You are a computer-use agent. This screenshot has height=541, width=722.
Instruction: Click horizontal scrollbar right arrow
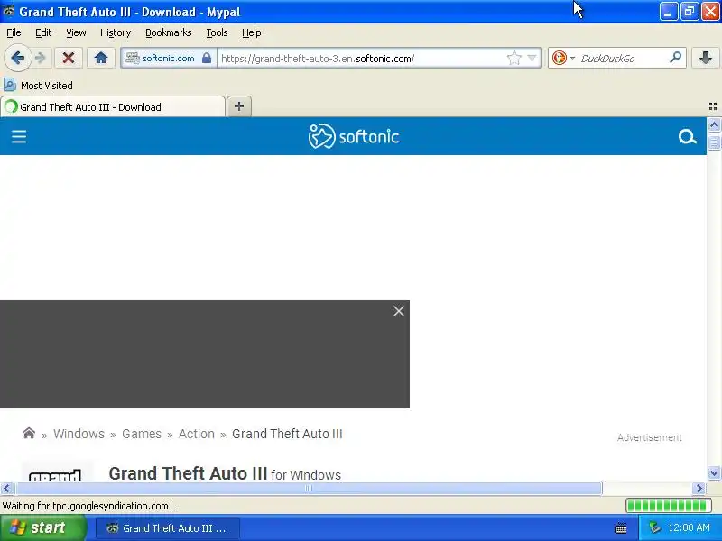(699, 488)
